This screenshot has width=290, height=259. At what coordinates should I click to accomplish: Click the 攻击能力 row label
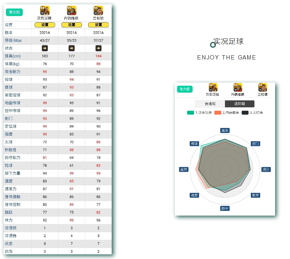13,72
